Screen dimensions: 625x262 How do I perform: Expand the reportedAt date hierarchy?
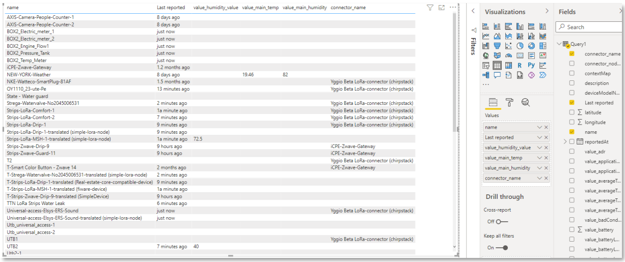(x=565, y=141)
